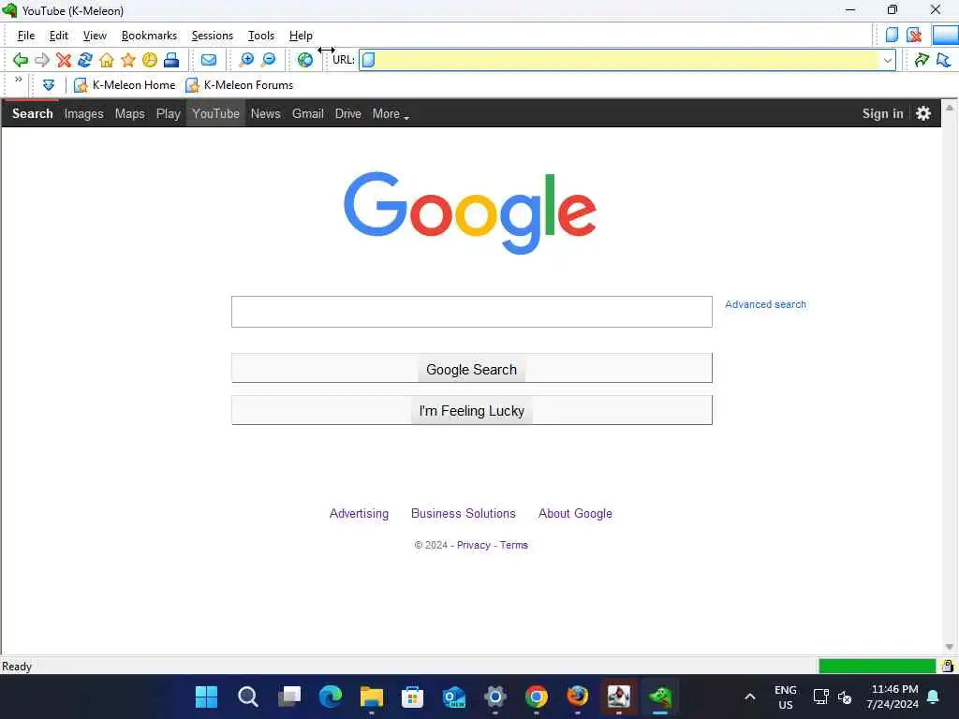This screenshot has height=719, width=959.
Task: Click Sign in
Action: [882, 113]
